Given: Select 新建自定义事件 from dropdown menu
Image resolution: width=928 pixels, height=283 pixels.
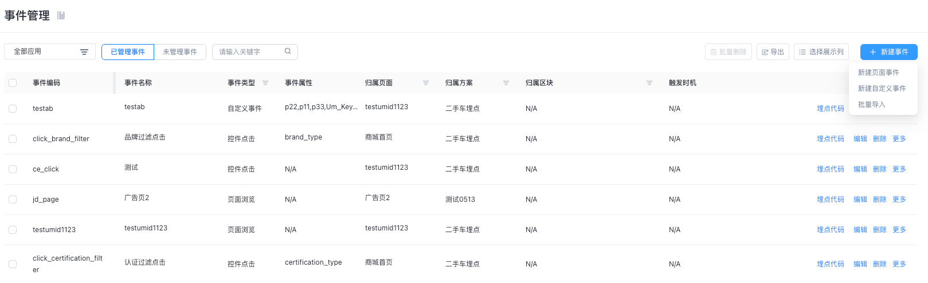Looking at the screenshot, I should [x=882, y=89].
